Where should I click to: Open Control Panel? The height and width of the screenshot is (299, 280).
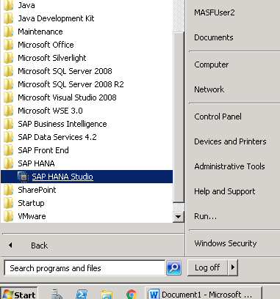218,117
